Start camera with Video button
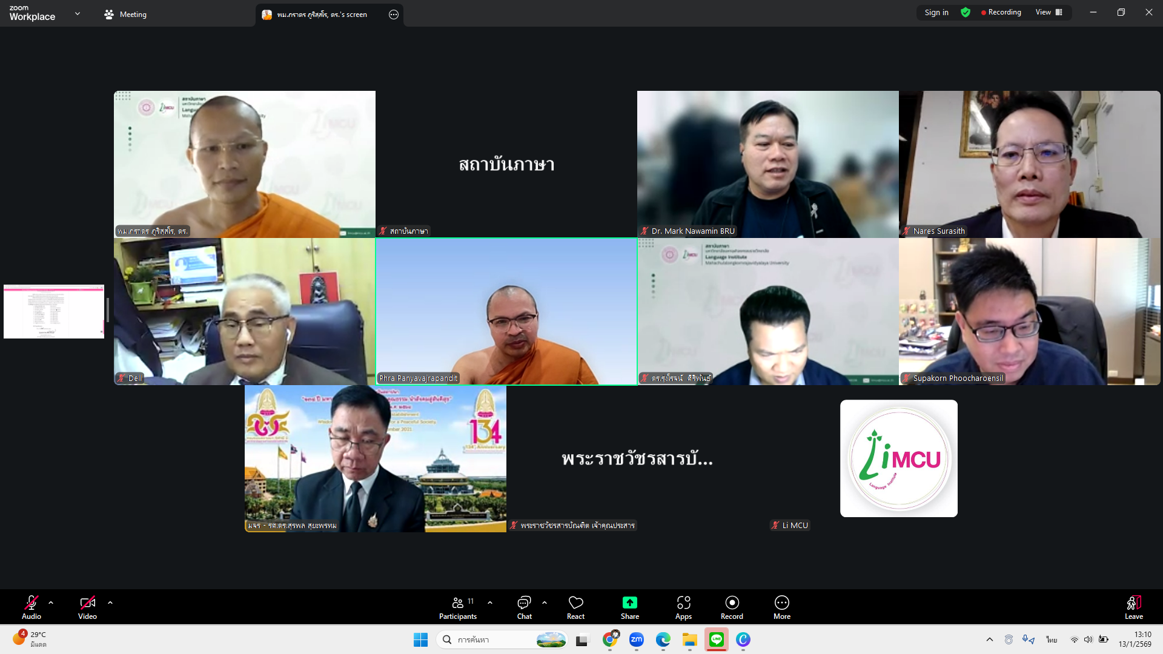 [x=87, y=603]
